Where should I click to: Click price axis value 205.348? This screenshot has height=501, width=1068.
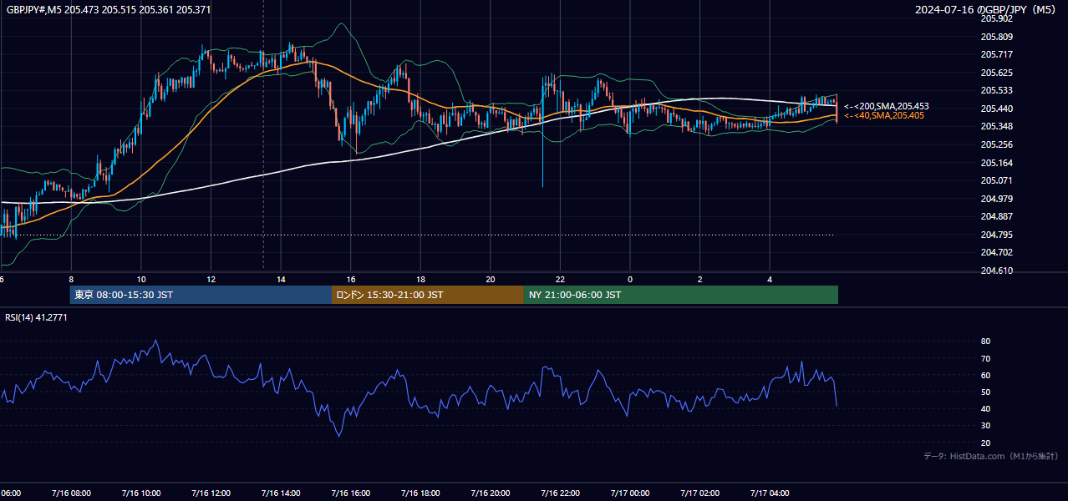[x=996, y=127]
